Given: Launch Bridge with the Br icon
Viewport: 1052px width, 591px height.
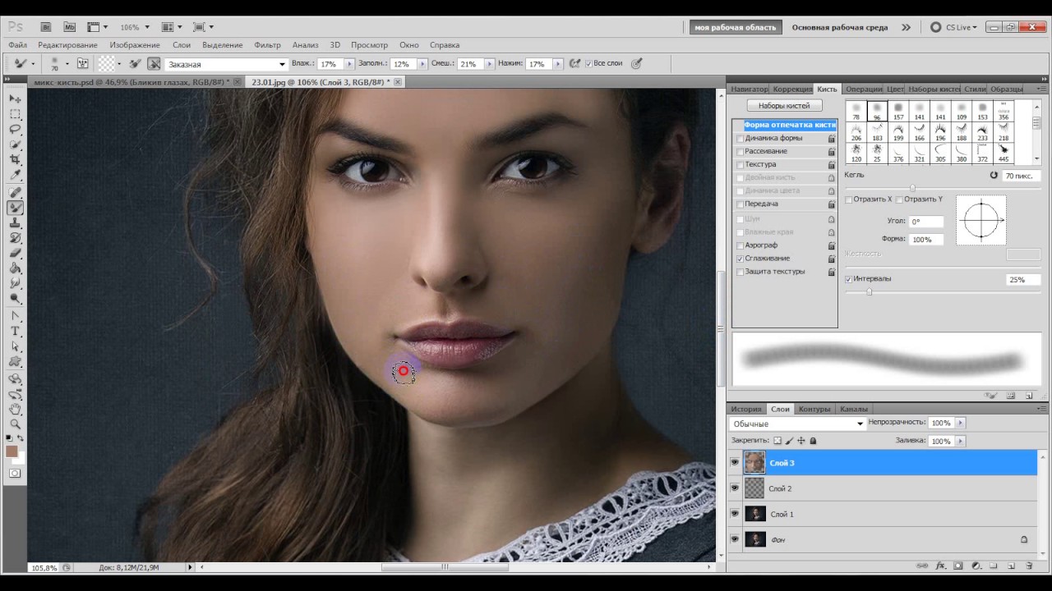Looking at the screenshot, I should click(x=46, y=27).
